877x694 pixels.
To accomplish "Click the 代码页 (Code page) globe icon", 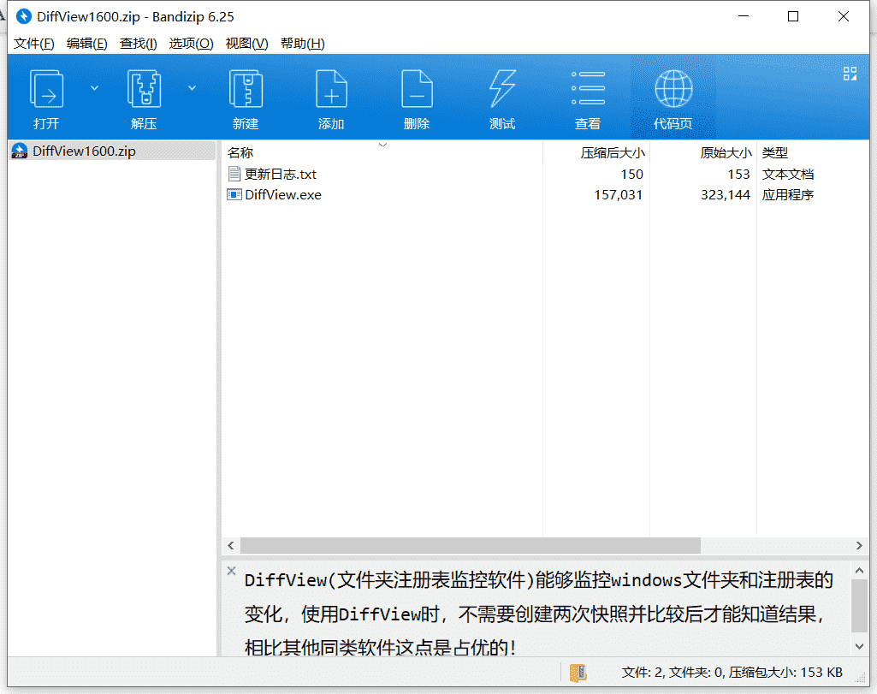I will (x=673, y=88).
